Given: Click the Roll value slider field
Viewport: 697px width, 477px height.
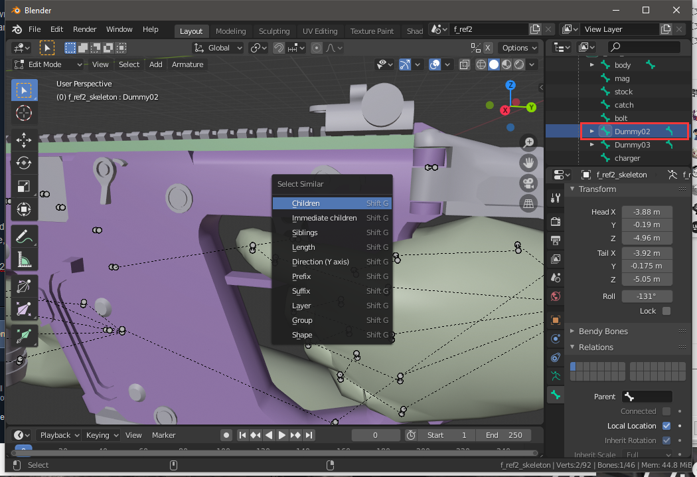Looking at the screenshot, I should click(x=647, y=296).
